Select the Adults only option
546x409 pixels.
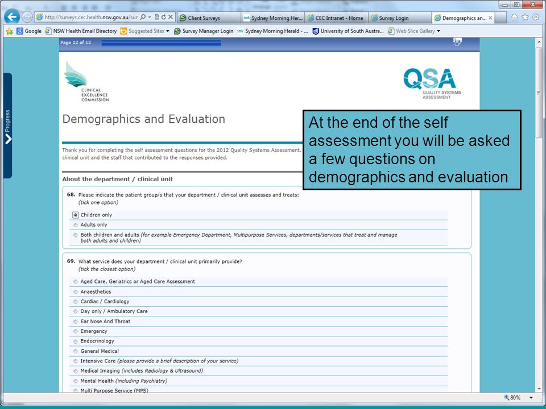point(76,226)
